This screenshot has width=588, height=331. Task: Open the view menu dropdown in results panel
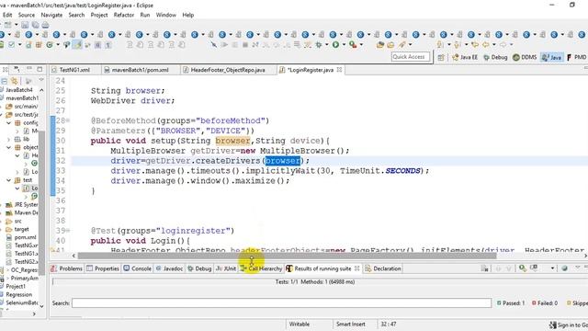tap(578, 268)
